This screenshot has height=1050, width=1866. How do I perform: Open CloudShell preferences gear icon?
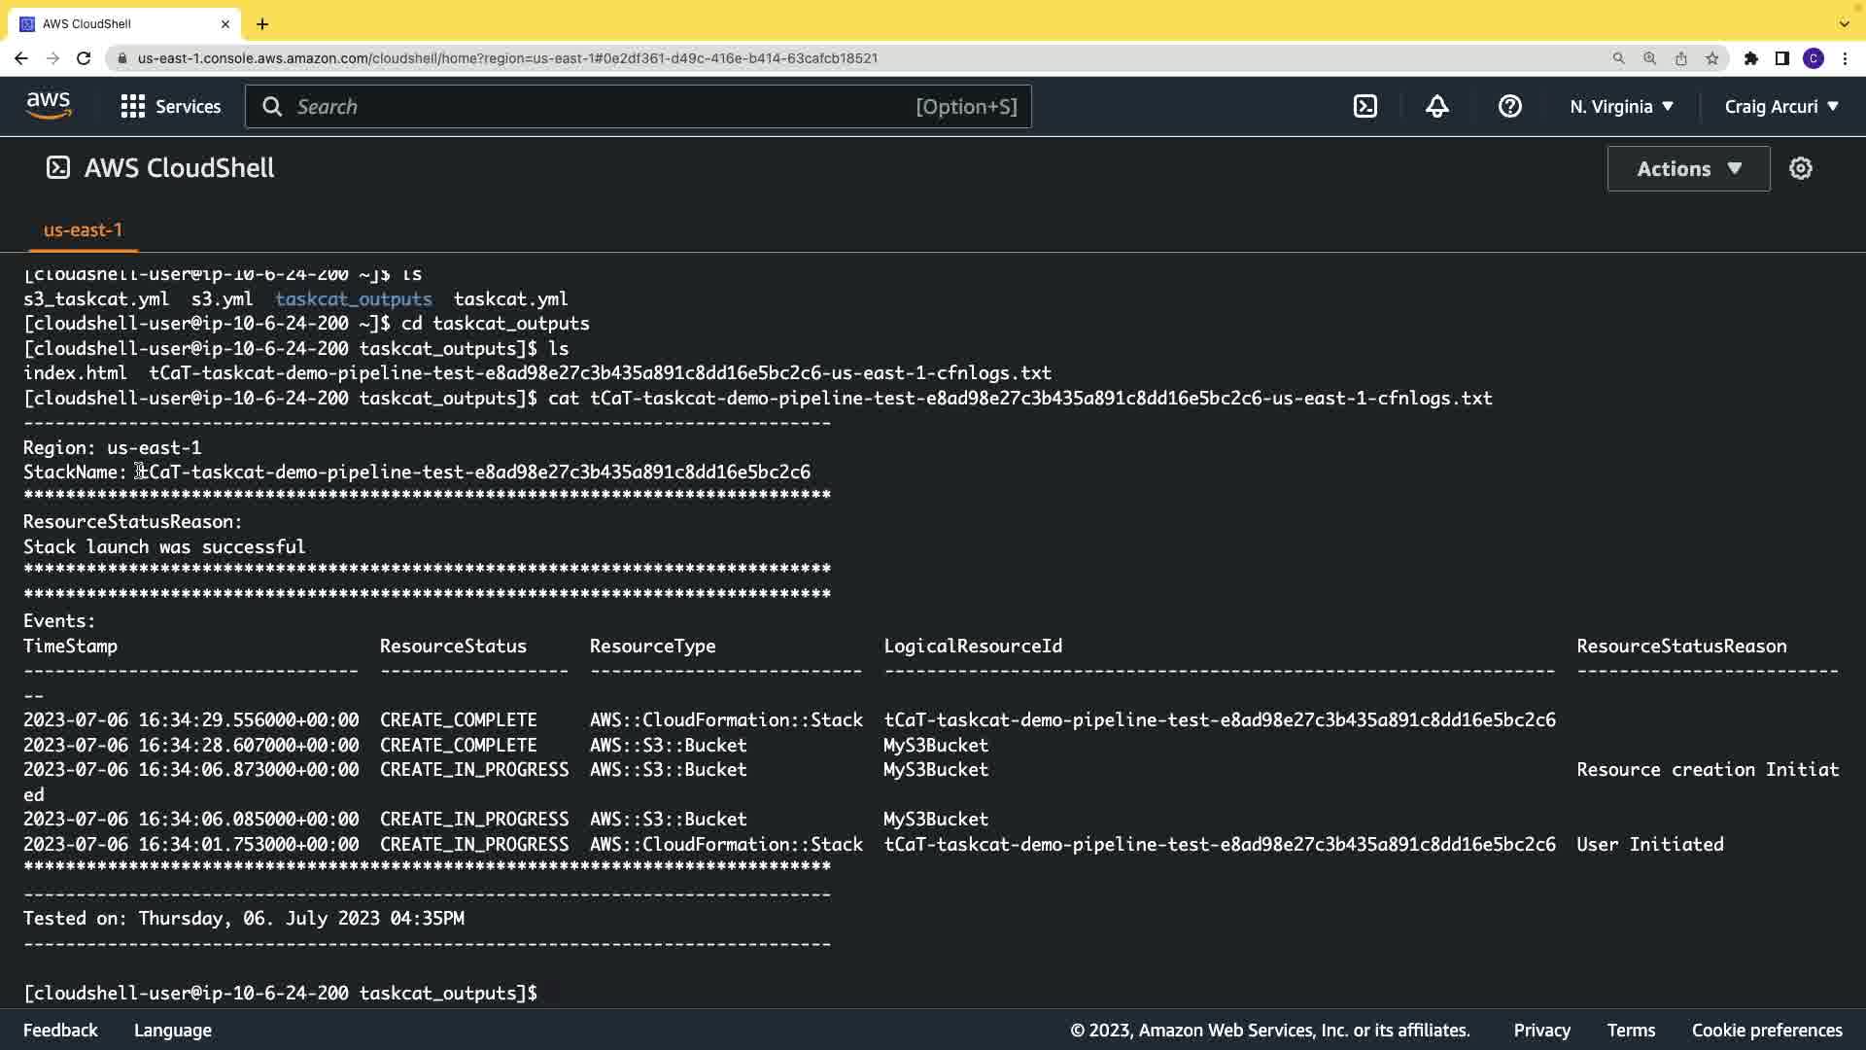click(1800, 169)
